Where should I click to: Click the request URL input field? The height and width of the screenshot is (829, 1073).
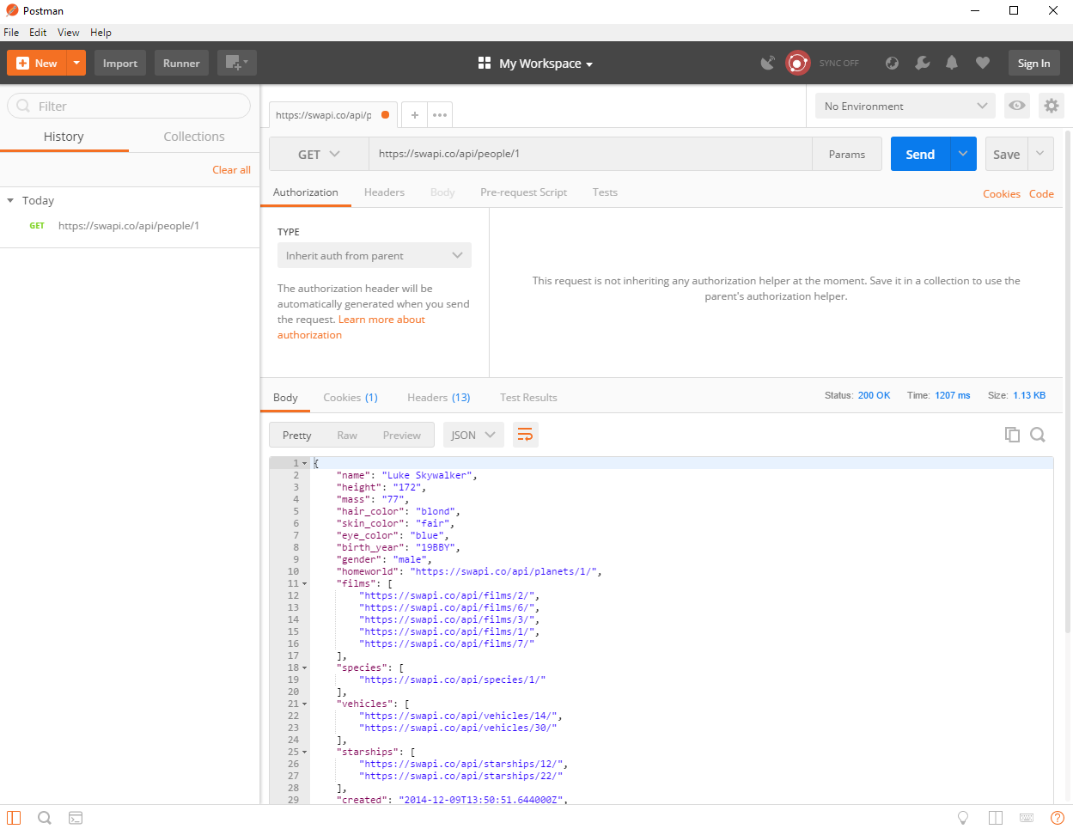pos(591,154)
